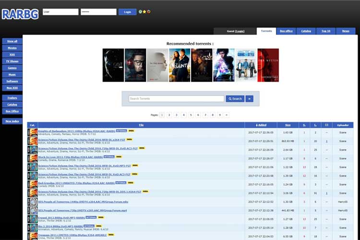
Task: Click category icon of SES.People.of.Tomorrow.1440p row
Action: (x=33, y=202)
